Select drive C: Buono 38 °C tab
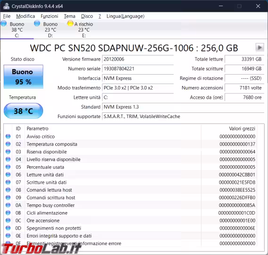268x255 pixels. pyautogui.click(x=17, y=30)
